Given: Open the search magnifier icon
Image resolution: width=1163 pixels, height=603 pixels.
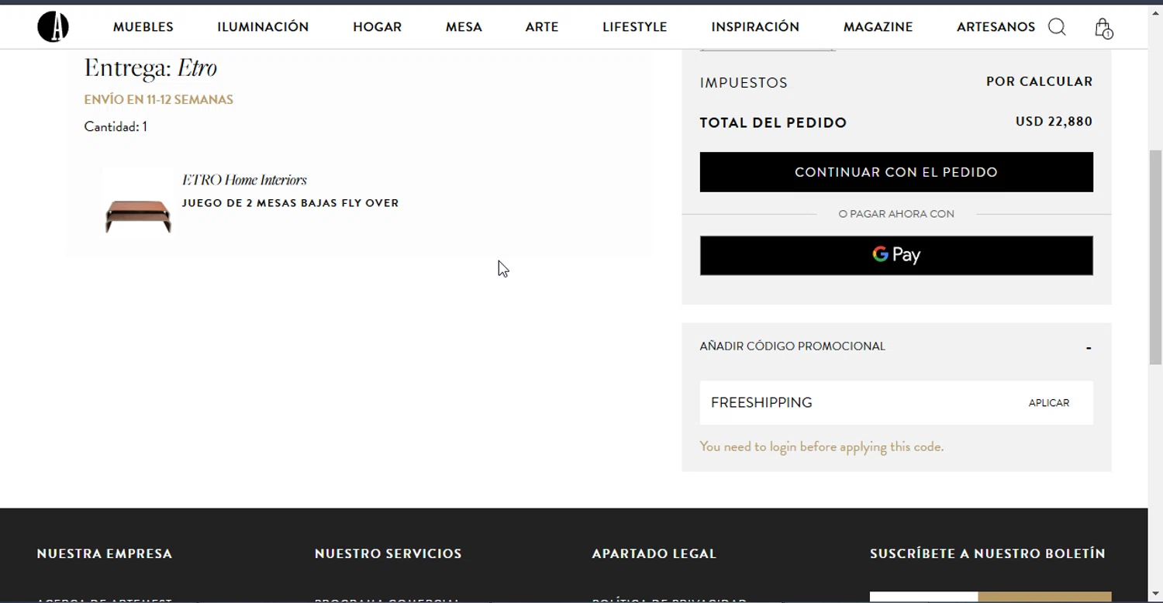Looking at the screenshot, I should 1057,27.
